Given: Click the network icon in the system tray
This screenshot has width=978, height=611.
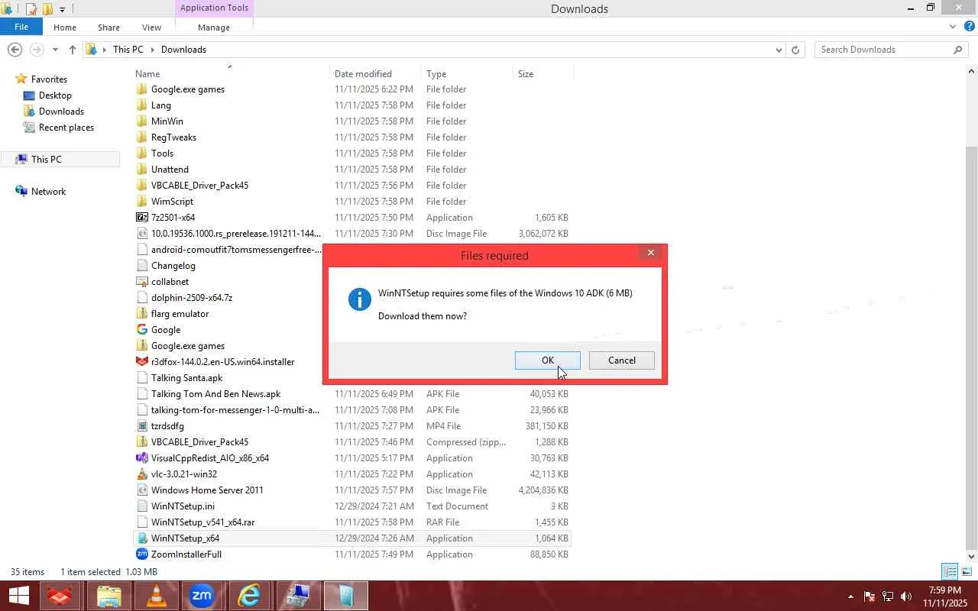Looking at the screenshot, I should coord(888,596).
